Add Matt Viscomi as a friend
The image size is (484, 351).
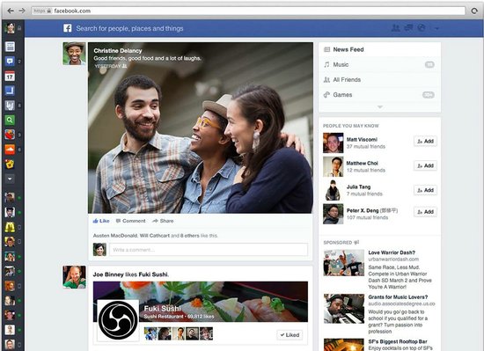(x=425, y=142)
